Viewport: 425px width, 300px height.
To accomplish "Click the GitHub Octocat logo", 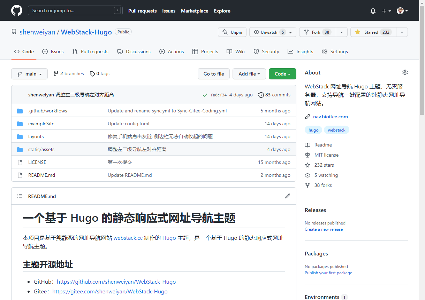I will 17,10.
